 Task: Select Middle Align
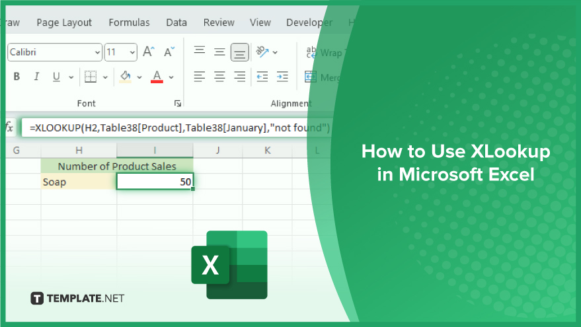tap(219, 52)
